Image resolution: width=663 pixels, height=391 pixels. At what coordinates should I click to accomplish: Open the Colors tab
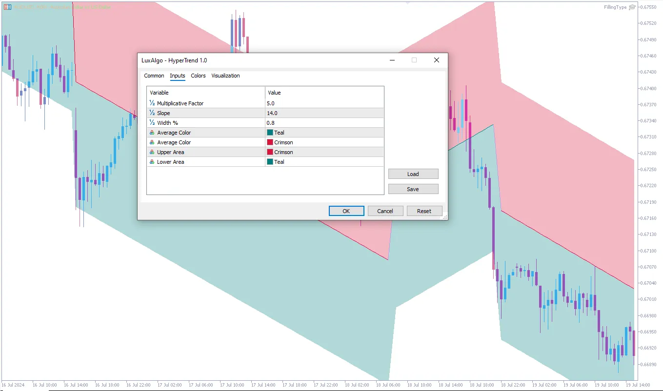pos(199,76)
